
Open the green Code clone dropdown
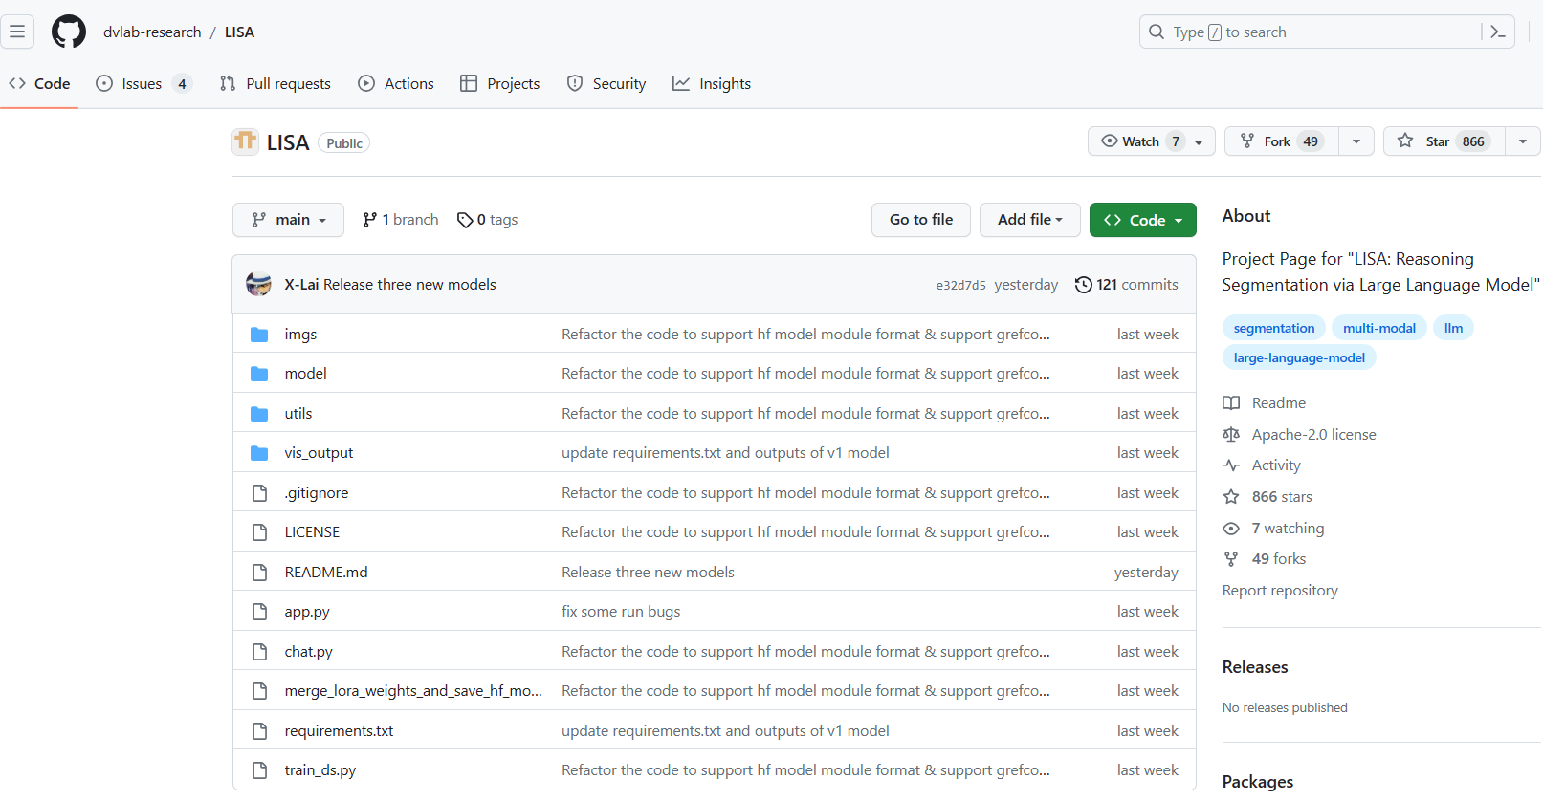[1143, 220]
